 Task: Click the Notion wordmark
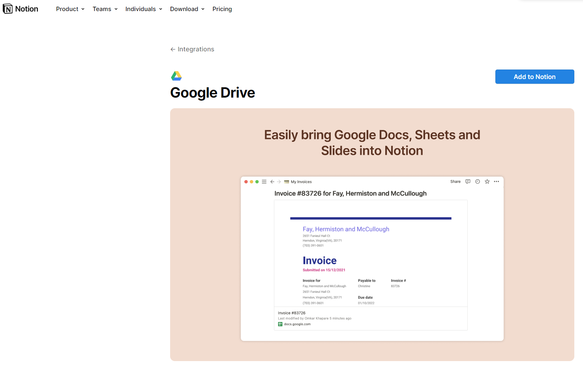27,9
